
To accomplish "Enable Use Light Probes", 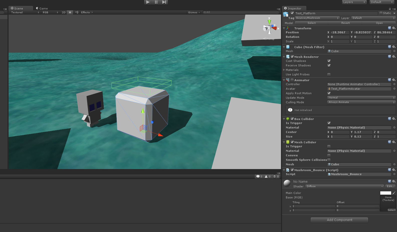I will point(329,74).
